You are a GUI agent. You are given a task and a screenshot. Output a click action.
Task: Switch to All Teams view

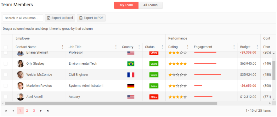(150, 5)
